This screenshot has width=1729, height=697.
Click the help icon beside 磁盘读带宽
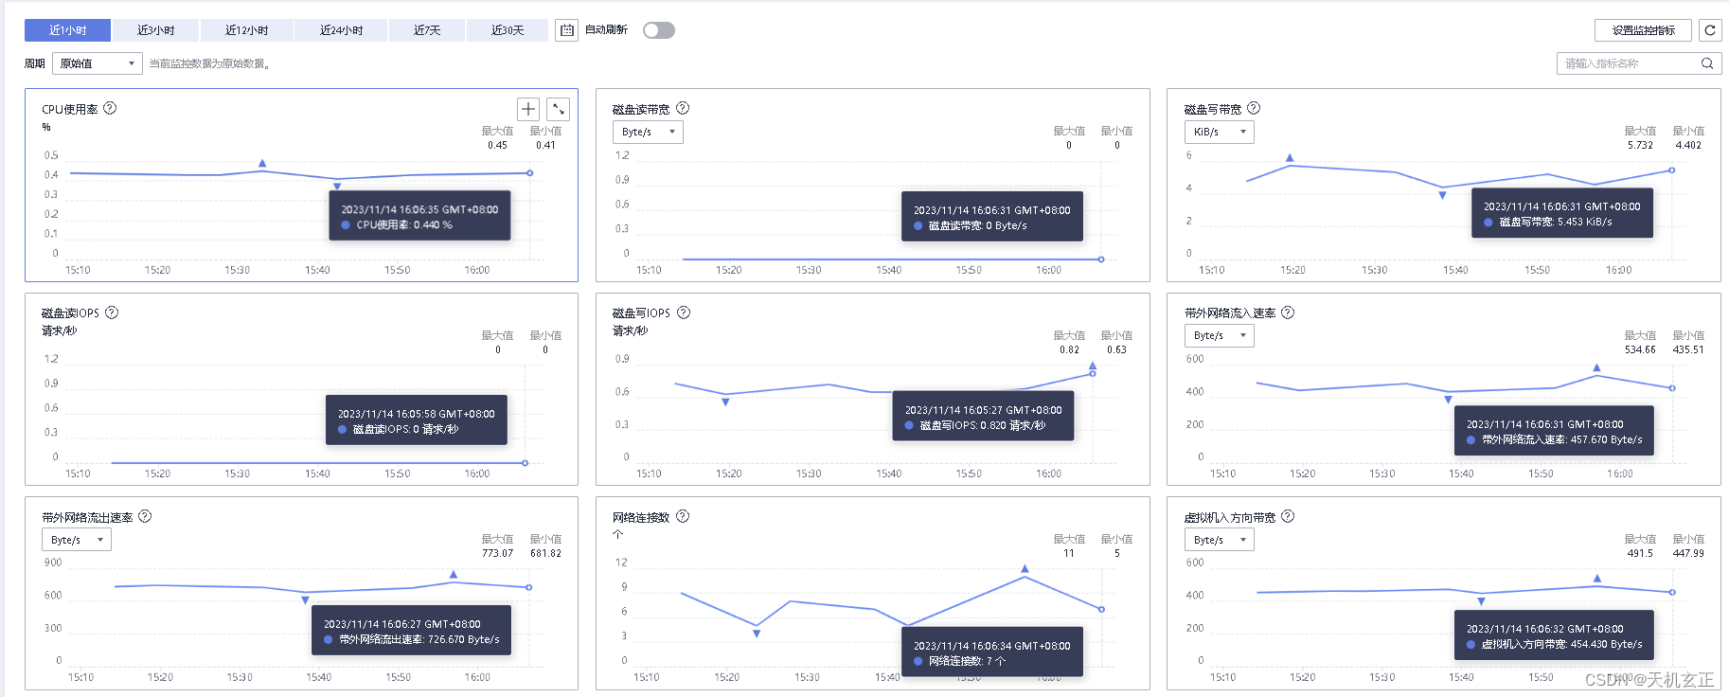point(683,108)
